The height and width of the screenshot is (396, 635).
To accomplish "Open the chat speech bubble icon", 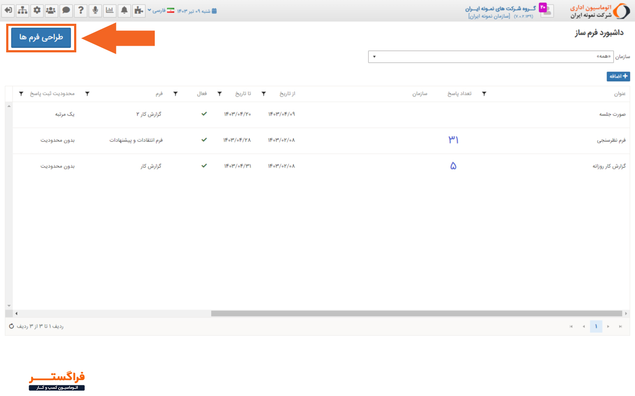I will tap(66, 10).
